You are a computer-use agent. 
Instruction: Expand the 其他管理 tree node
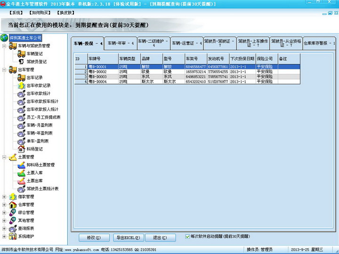point(4,221)
